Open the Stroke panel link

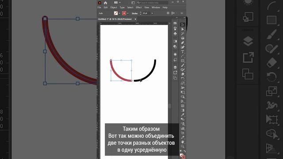(134, 13)
